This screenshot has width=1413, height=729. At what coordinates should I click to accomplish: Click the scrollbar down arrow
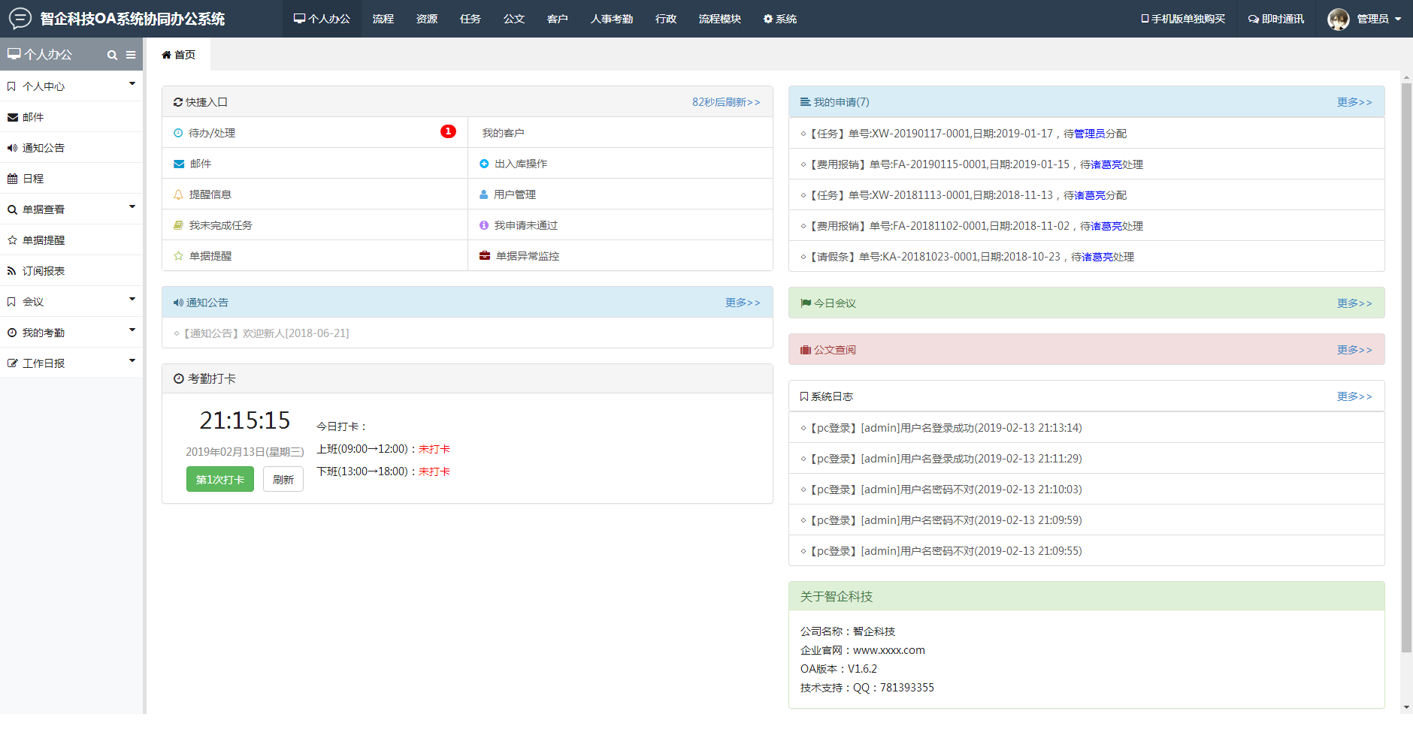(1406, 707)
